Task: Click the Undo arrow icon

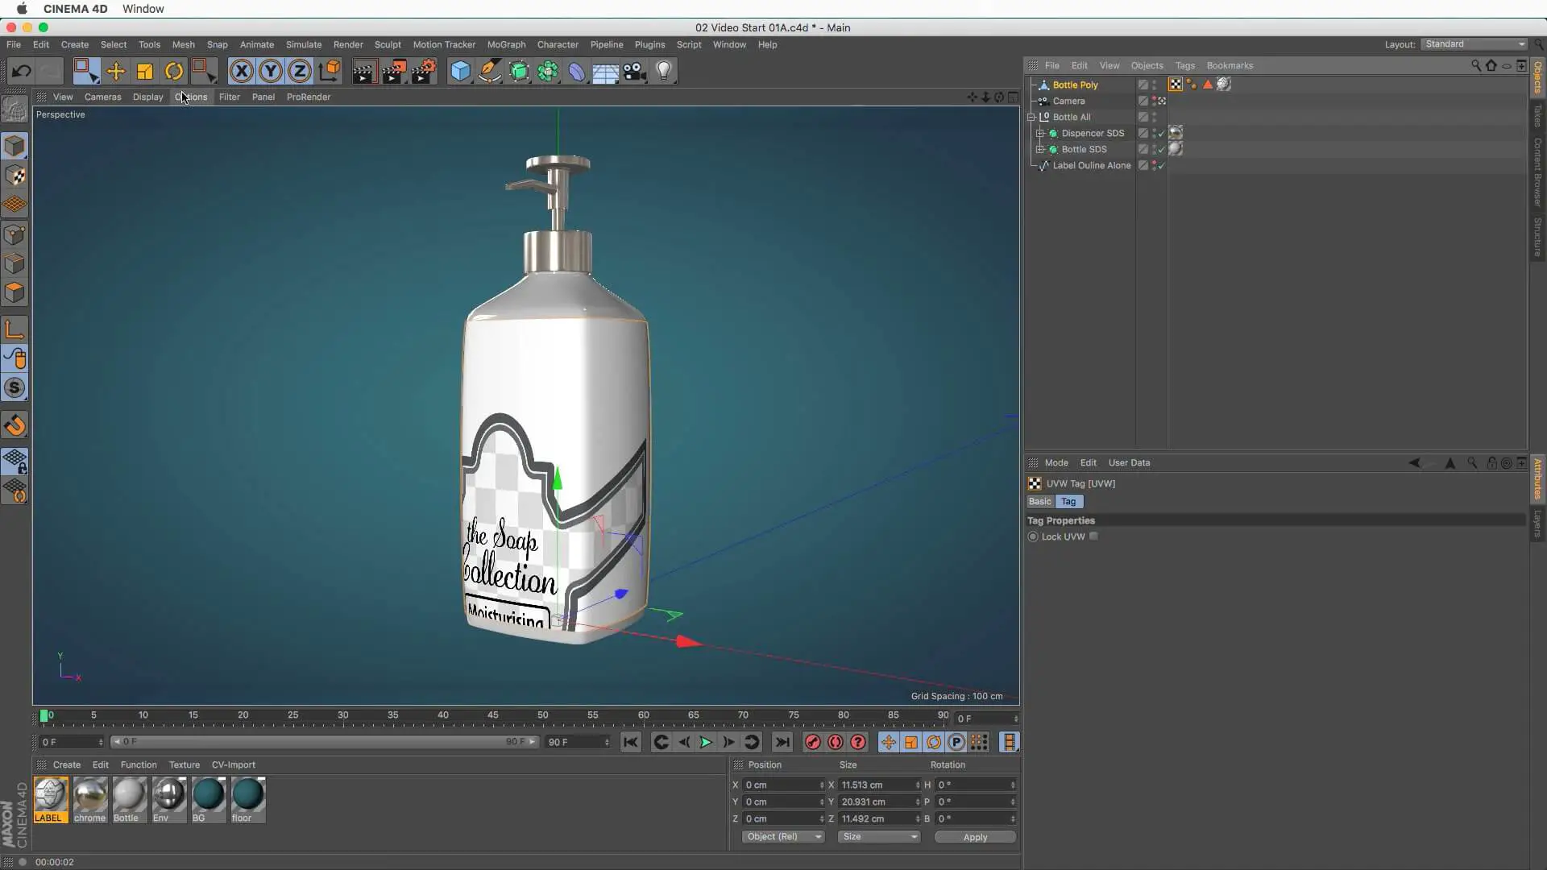Action: pos(21,71)
